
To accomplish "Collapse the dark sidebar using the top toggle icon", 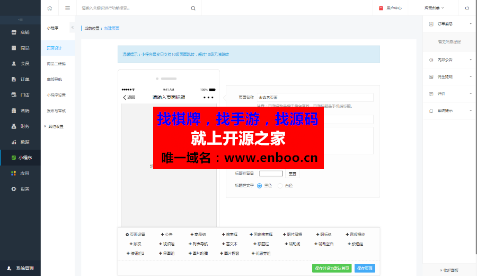I will coord(20,20).
